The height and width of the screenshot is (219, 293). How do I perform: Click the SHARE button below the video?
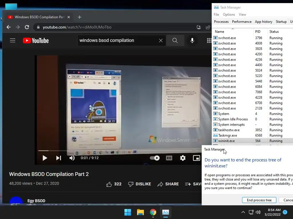click(x=168, y=184)
